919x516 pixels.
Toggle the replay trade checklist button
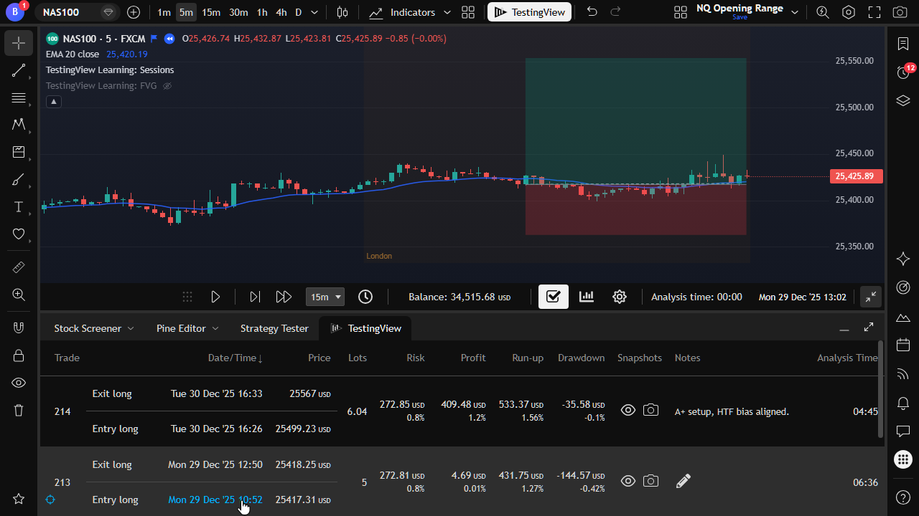554,297
